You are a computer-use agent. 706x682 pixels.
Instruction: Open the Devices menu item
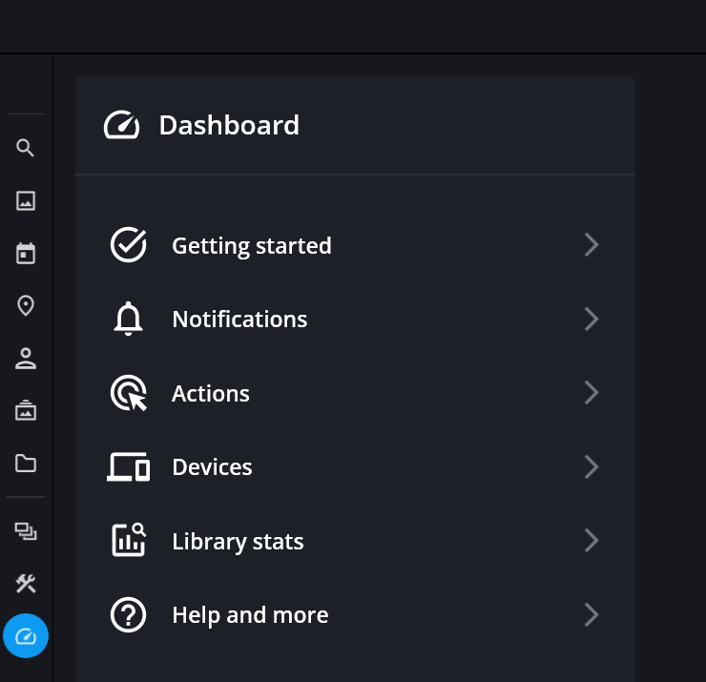coord(212,467)
